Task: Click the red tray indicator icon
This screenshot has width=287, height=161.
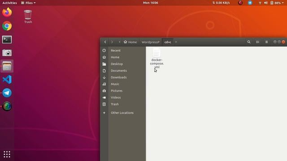Action: (240, 3)
